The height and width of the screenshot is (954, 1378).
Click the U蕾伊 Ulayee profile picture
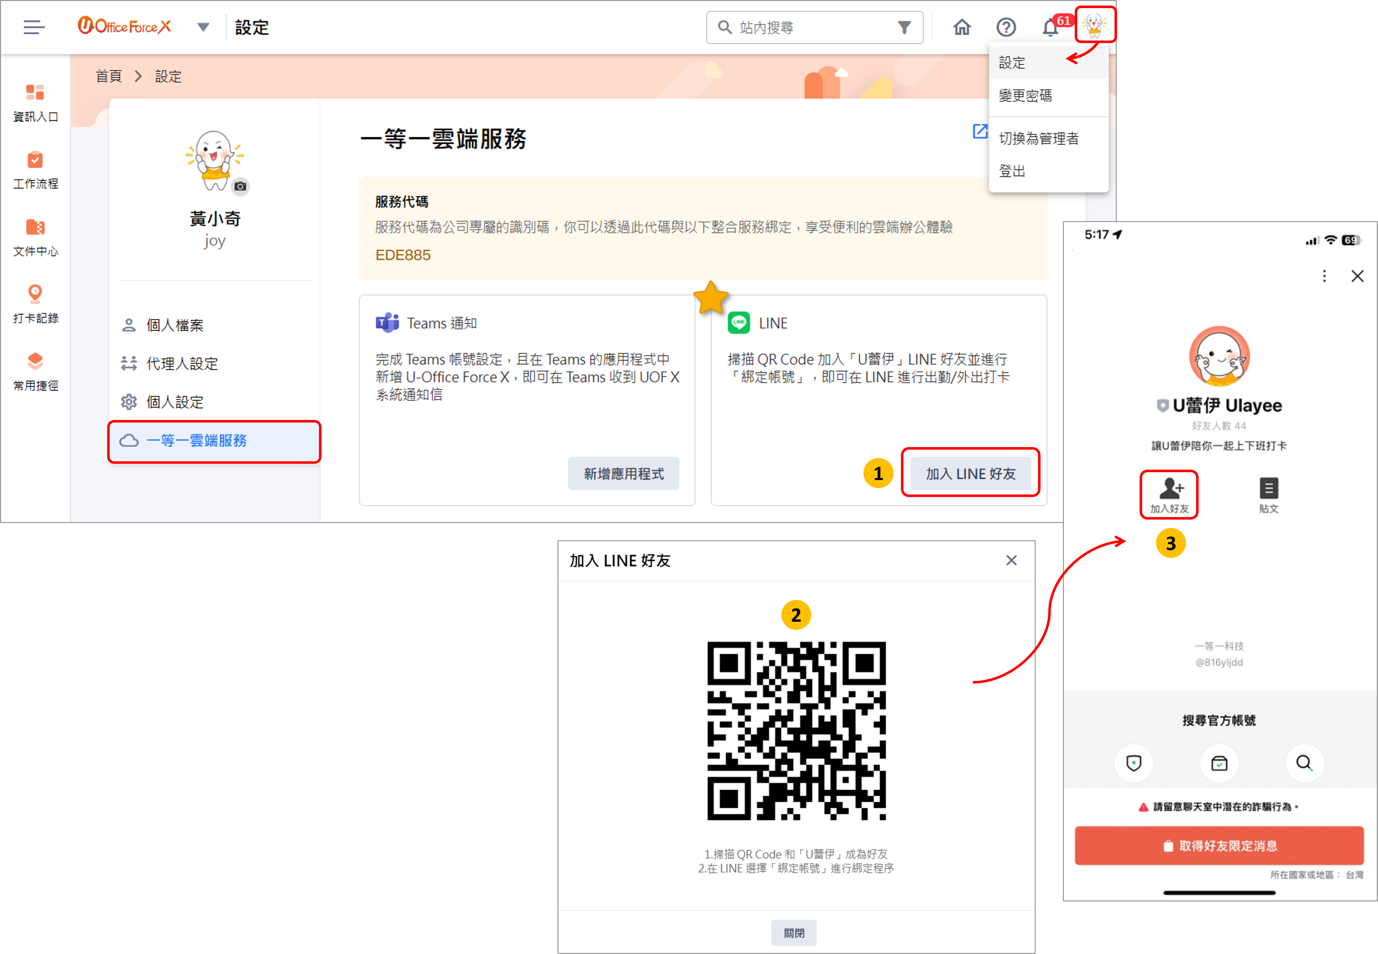[x=1219, y=356]
